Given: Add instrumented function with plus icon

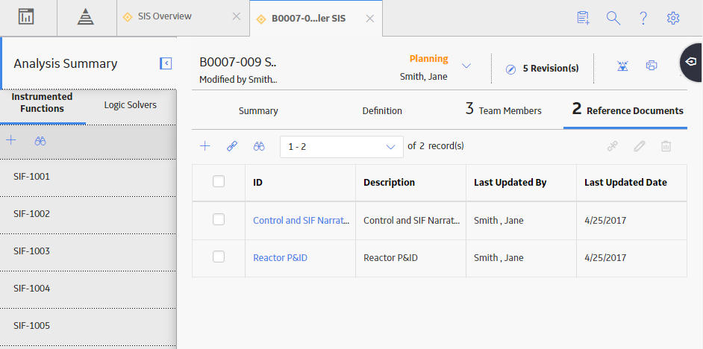Looking at the screenshot, I should click(10, 141).
